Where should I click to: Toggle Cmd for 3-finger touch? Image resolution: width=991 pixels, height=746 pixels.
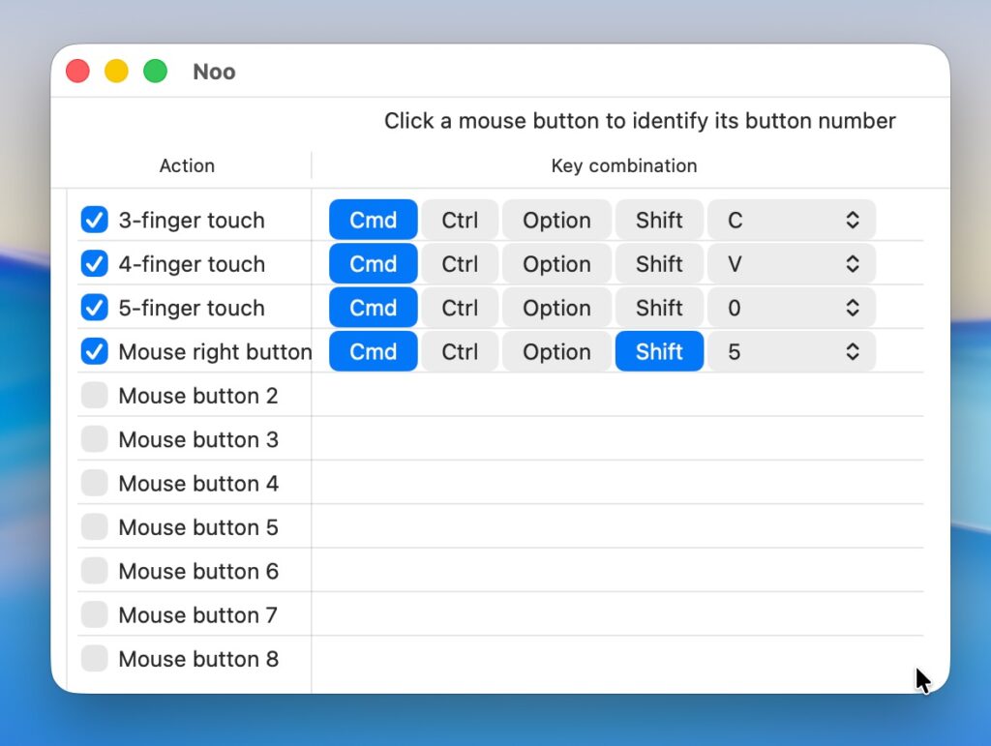tap(373, 220)
